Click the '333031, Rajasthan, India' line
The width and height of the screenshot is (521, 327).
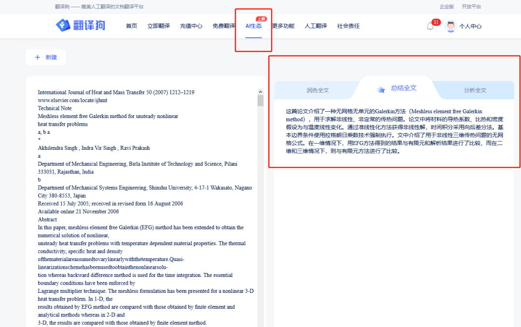pos(66,172)
